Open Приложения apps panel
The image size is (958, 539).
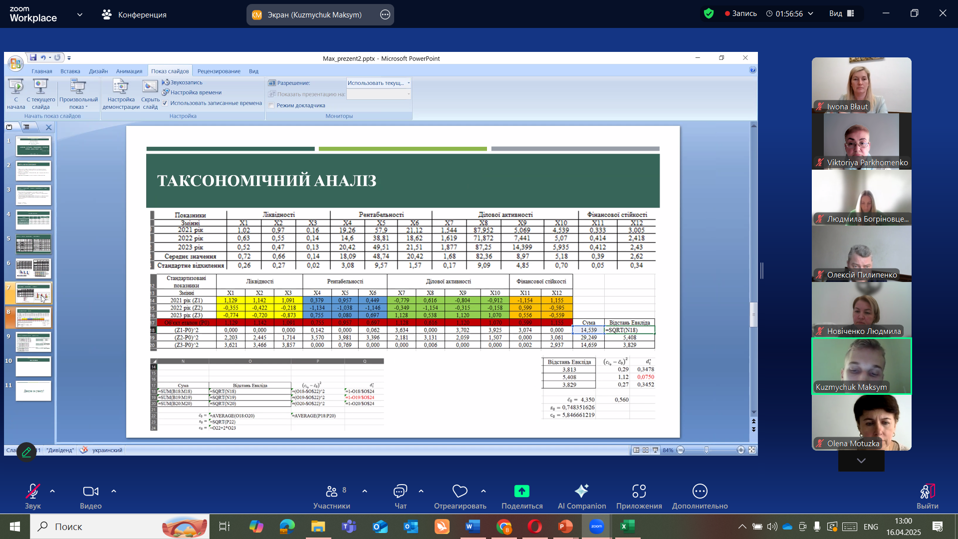coord(639,492)
